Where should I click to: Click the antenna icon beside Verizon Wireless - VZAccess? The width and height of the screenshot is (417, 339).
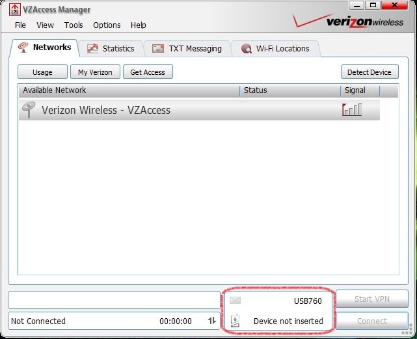(29, 109)
